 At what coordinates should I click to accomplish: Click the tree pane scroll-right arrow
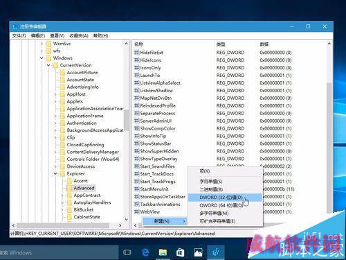pyautogui.click(x=120, y=225)
